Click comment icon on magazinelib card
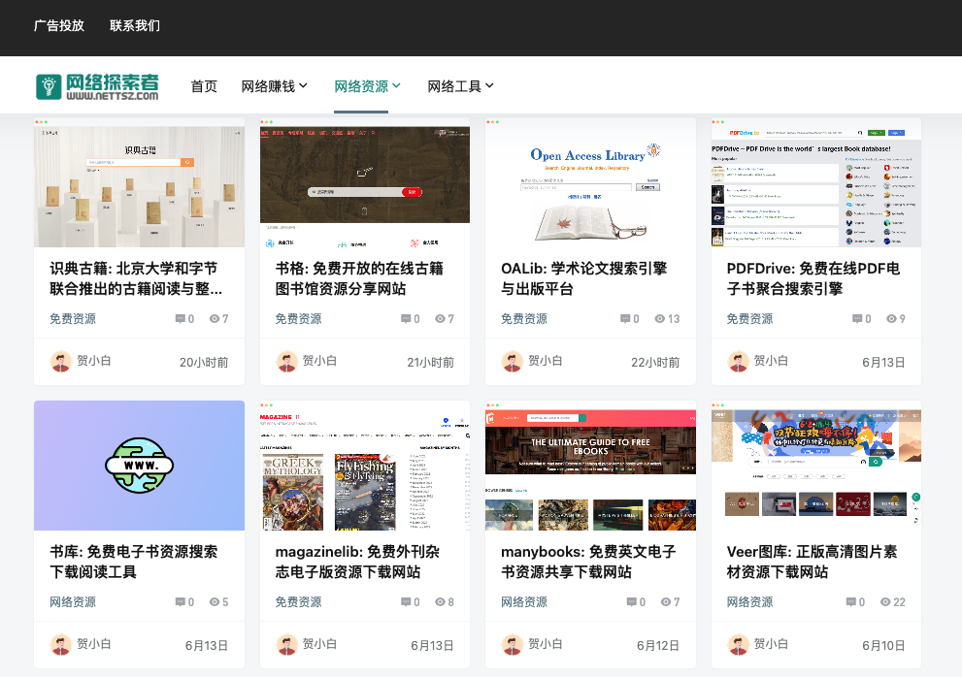 (x=406, y=602)
